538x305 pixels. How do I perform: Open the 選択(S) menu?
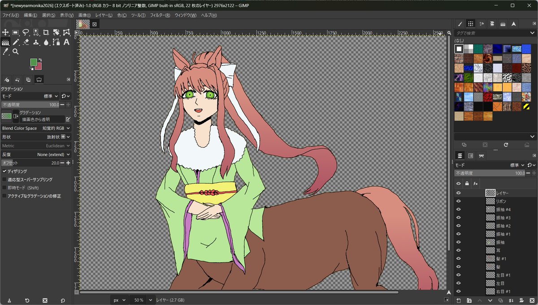[48, 15]
